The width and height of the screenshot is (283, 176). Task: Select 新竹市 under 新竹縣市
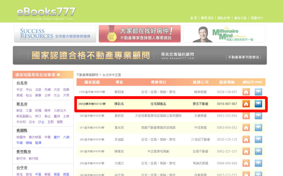[x=21, y=159]
